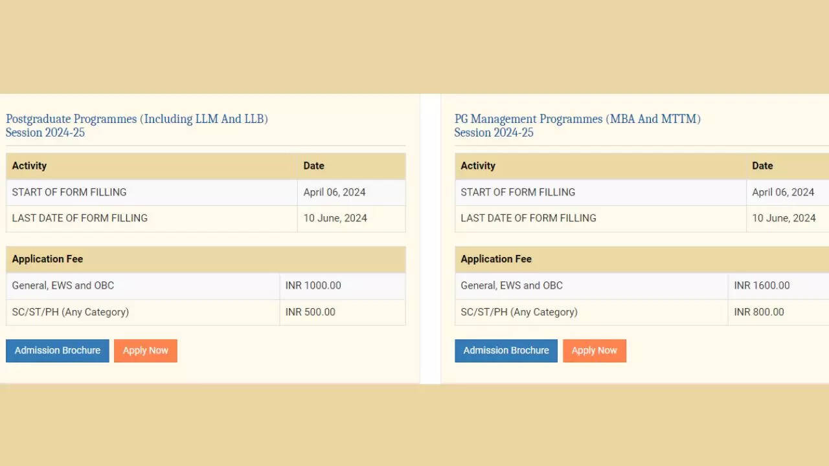
Task: Open Admission Brochure for Postgraduate Programmes
Action: pyautogui.click(x=57, y=351)
